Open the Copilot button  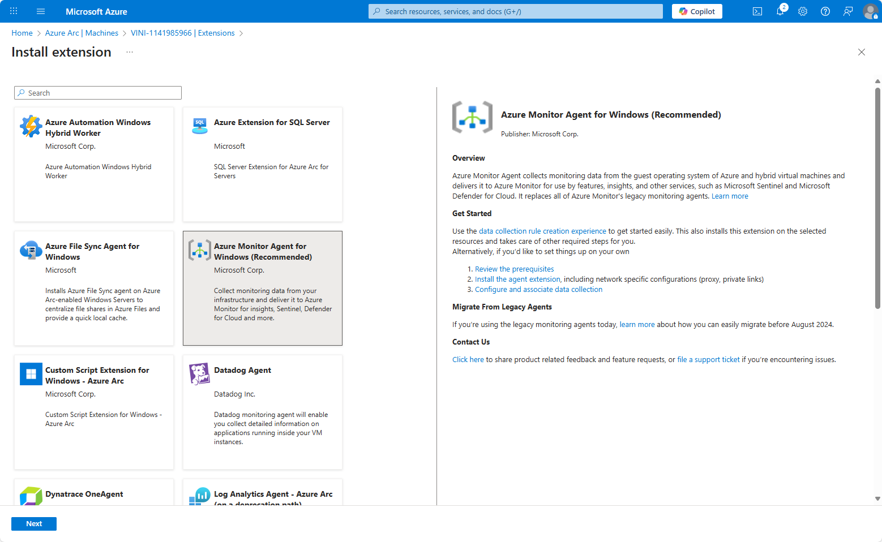coord(697,11)
